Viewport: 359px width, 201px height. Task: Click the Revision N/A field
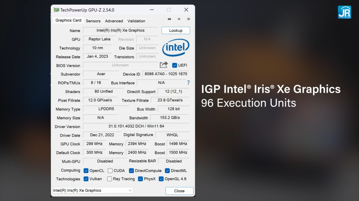coord(147,39)
